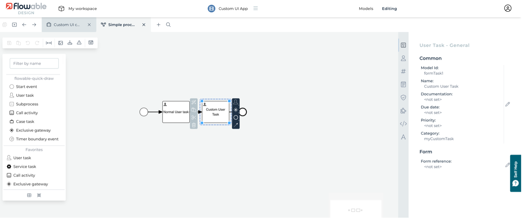Open the assignment person icon in properties sidebar
The width and height of the screenshot is (523, 219).
click(403, 58)
